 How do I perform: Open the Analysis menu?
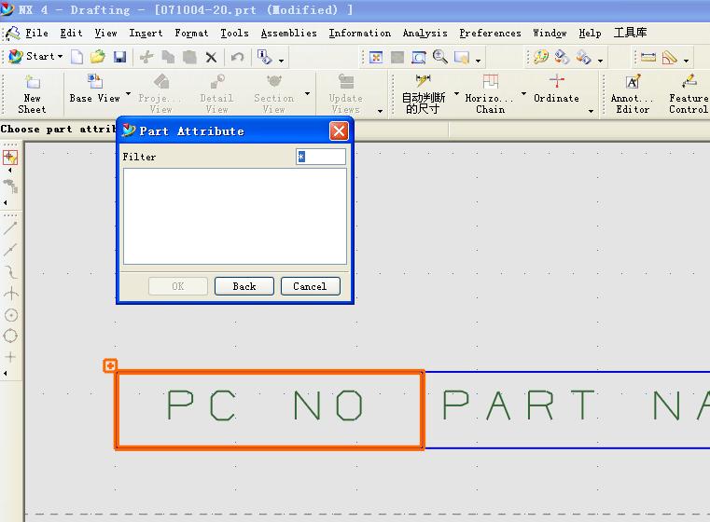click(425, 33)
